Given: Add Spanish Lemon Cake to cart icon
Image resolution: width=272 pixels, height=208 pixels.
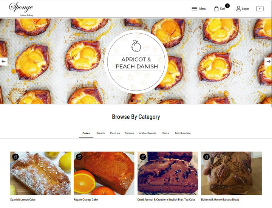Looking at the screenshot, I should tap(15, 157).
